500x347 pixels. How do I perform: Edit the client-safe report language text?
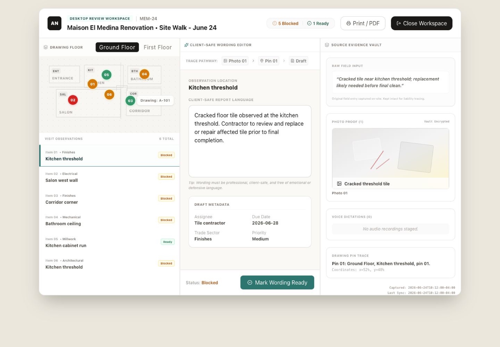pos(250,141)
